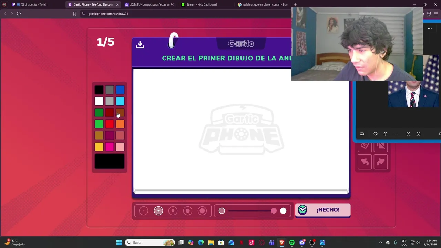Select the dark red color swatch
Image resolution: width=441 pixels, height=248 pixels.
tap(110, 113)
